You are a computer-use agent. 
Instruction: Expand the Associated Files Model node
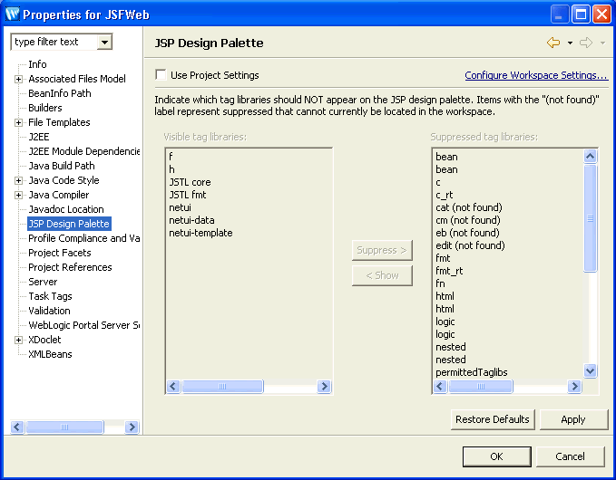click(18, 79)
